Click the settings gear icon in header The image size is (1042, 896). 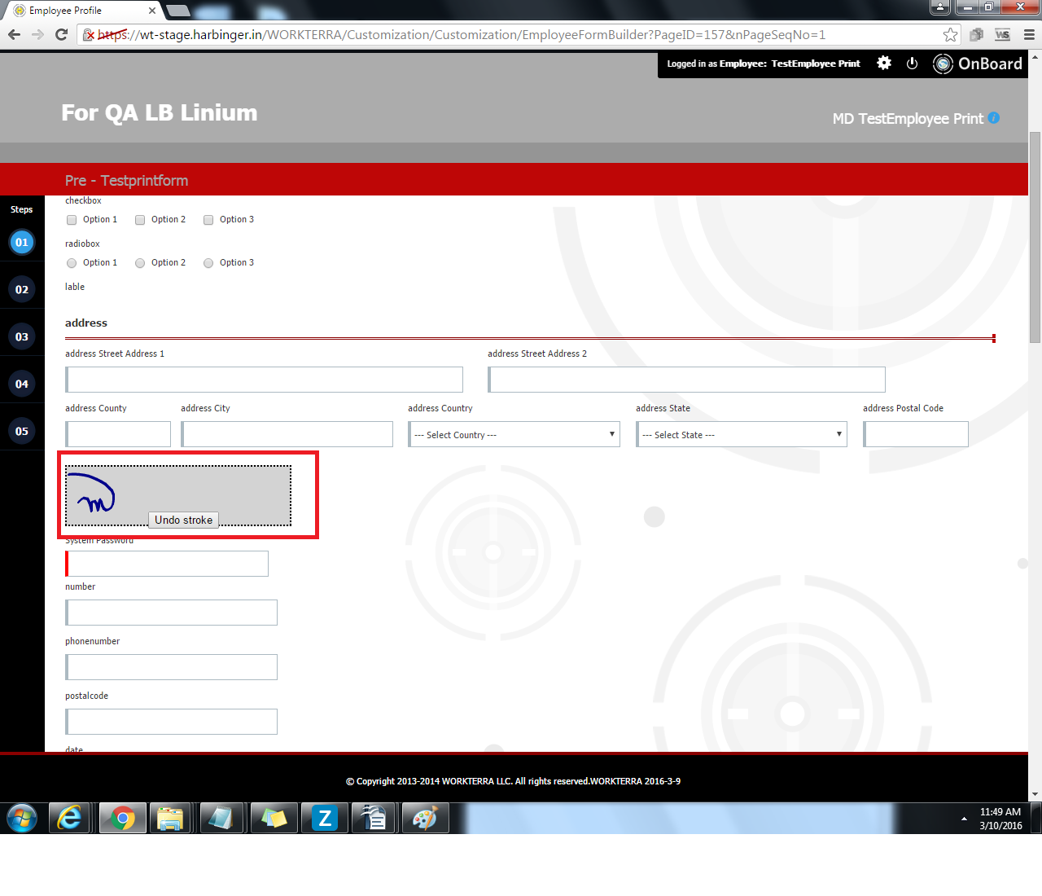click(884, 64)
